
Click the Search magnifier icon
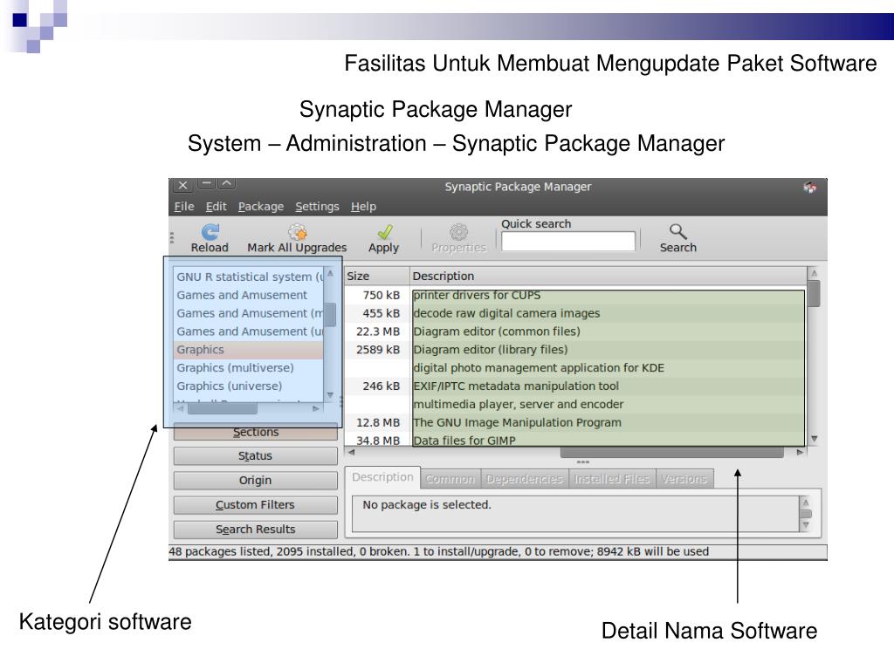(677, 231)
